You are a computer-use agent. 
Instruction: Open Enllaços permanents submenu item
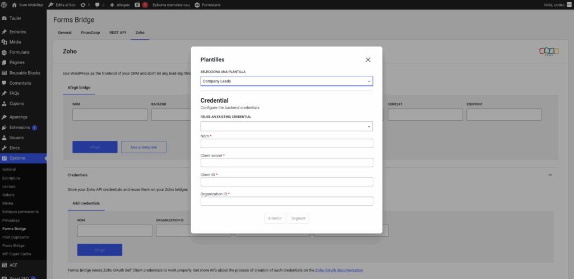[21, 212]
